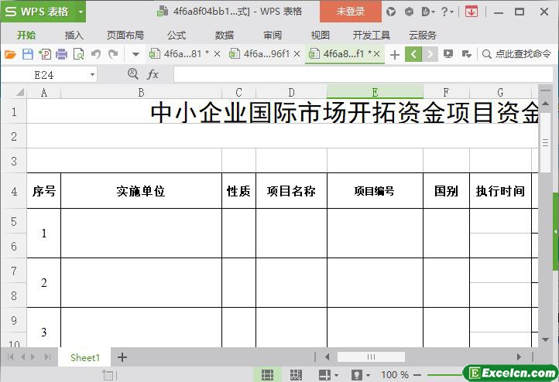Click the horizontal scrollbar thumb
The height and width of the screenshot is (382, 559).
pos(371,357)
